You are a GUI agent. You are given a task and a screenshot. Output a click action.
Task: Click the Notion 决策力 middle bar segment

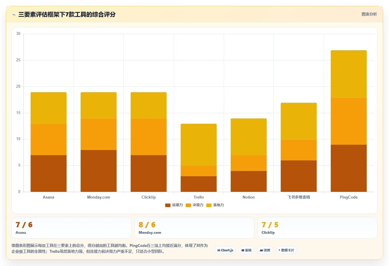249,163
